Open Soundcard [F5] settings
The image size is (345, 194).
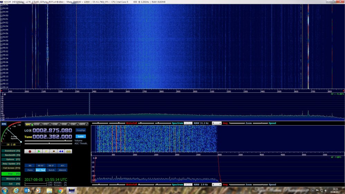(x=11, y=151)
